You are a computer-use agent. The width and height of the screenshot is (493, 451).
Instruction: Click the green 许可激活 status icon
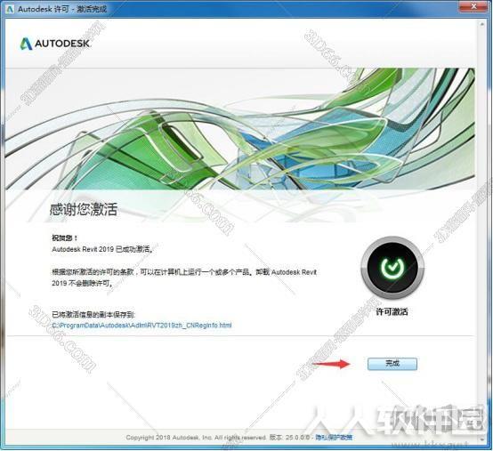392,268
